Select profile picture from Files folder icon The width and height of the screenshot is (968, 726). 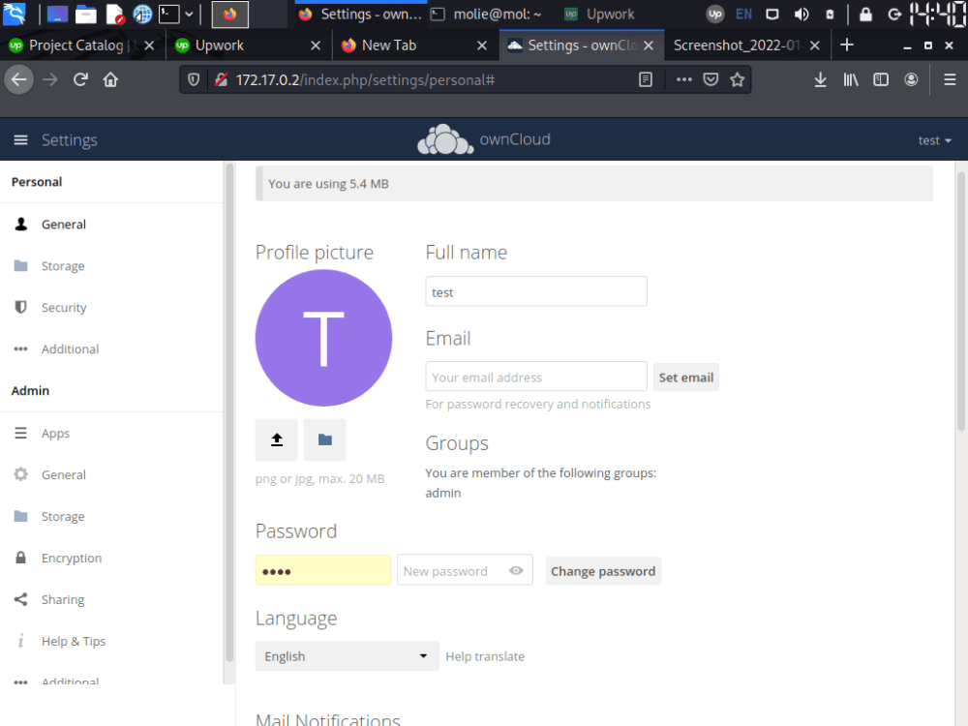point(324,439)
